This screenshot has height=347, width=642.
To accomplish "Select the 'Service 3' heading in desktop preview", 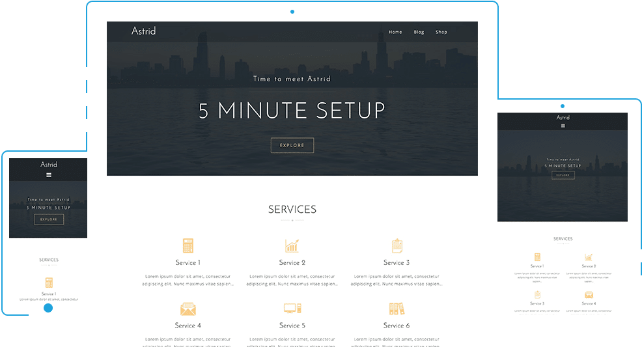I will tap(397, 263).
